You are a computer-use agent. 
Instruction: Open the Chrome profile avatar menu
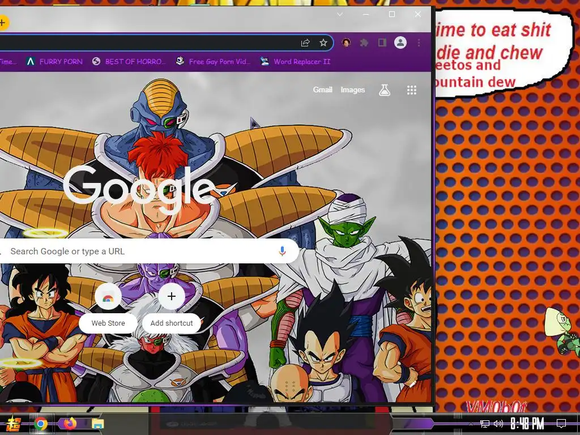(400, 43)
